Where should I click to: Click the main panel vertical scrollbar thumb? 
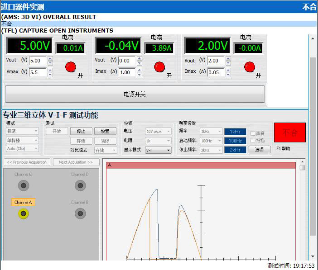(x=313, y=146)
